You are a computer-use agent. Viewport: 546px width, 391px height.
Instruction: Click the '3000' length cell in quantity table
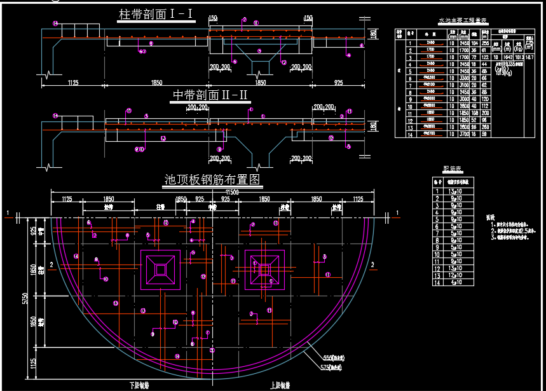(464, 99)
